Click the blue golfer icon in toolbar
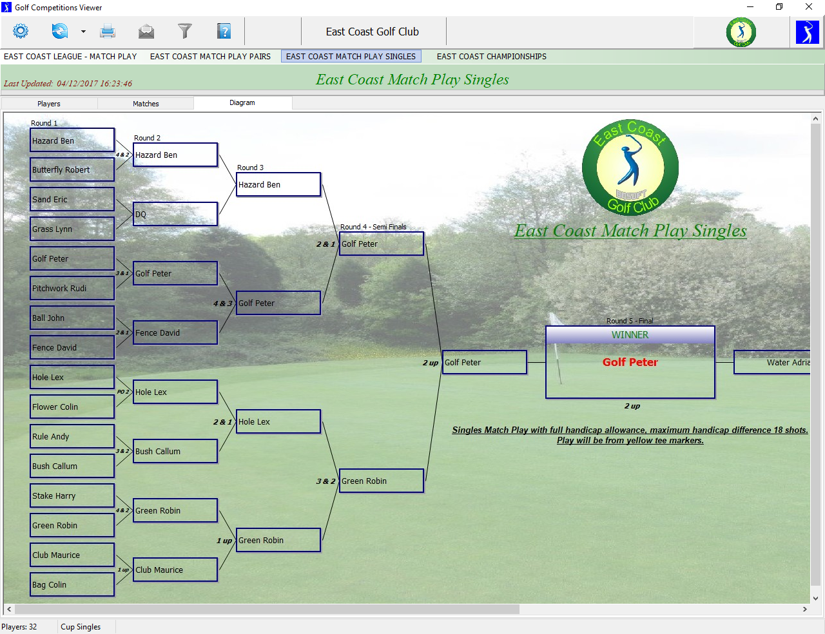The image size is (825, 634). (x=807, y=32)
